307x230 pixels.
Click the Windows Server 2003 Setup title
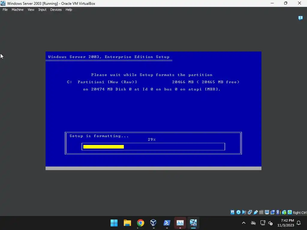point(109,57)
